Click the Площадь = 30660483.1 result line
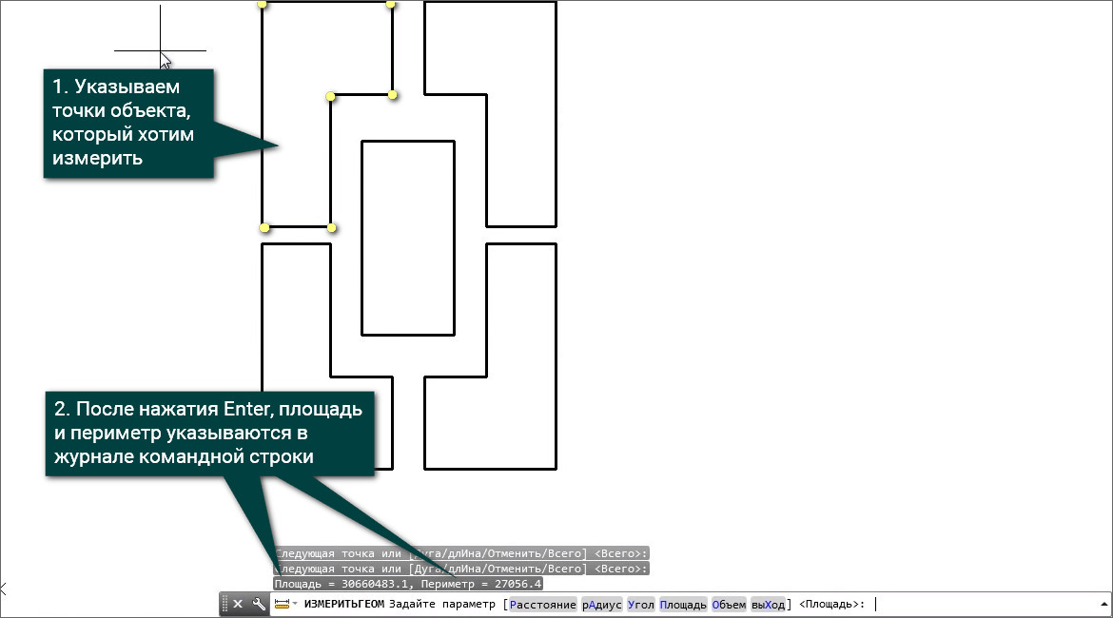The height and width of the screenshot is (618, 1113). (408, 584)
